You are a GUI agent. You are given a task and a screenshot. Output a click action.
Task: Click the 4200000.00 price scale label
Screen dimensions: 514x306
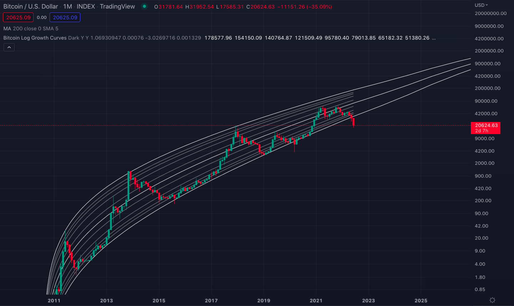click(x=489, y=39)
